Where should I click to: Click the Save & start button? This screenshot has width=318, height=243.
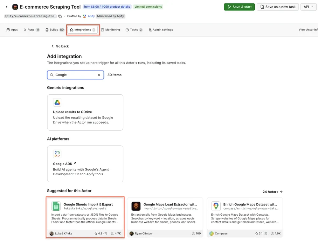[239, 7]
